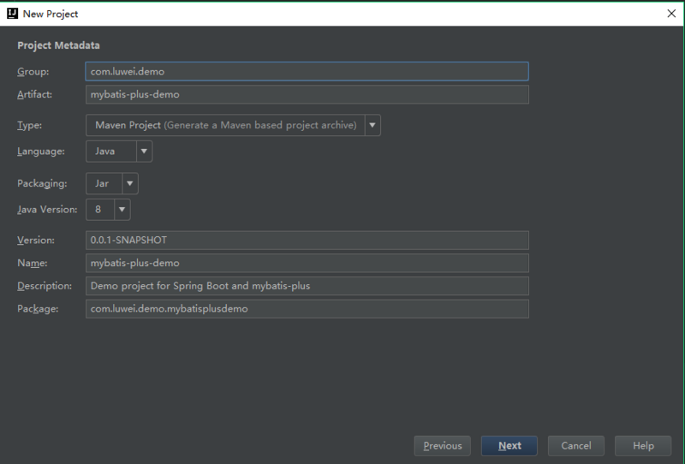Select the Package input field
The width and height of the screenshot is (685, 464).
307,308
